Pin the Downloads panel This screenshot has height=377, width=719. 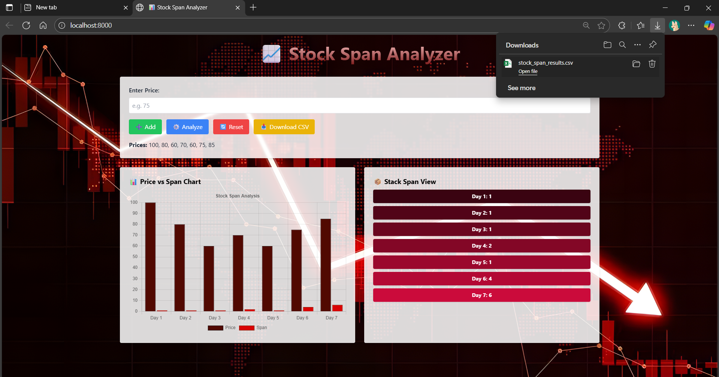point(652,45)
